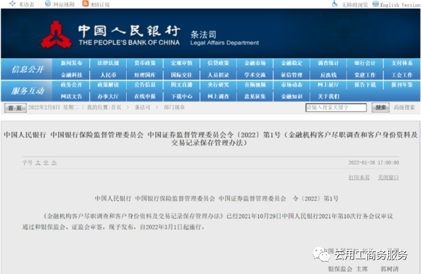Click the 无障碍浏览 accessibility wheelchair icon
This screenshot has height=274, width=421.
(x=335, y=4)
